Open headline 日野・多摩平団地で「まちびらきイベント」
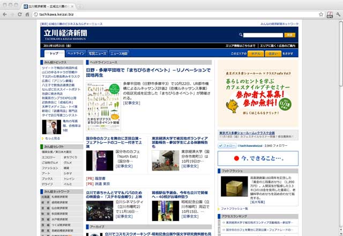 [148, 73]
